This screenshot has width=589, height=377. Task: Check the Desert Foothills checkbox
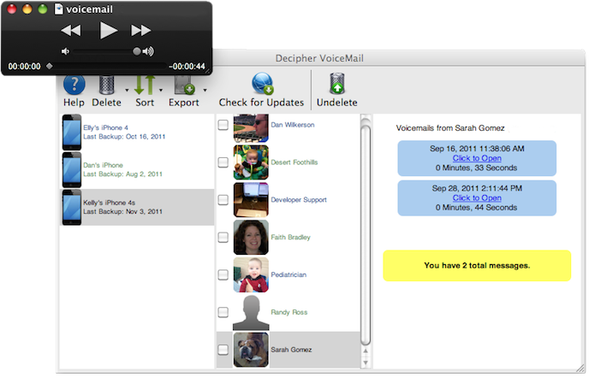coord(223,162)
